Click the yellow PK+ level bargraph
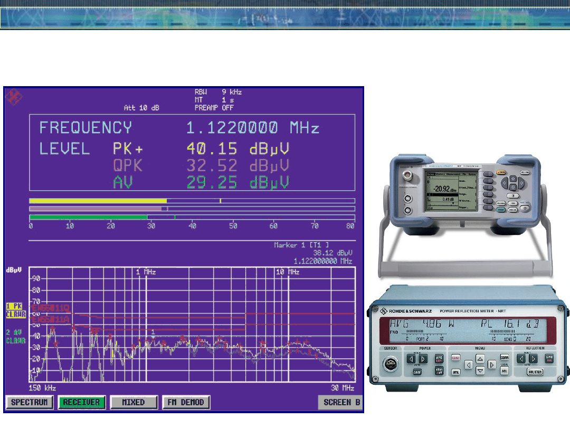Screen dimensions: 570x428 (x=98, y=201)
